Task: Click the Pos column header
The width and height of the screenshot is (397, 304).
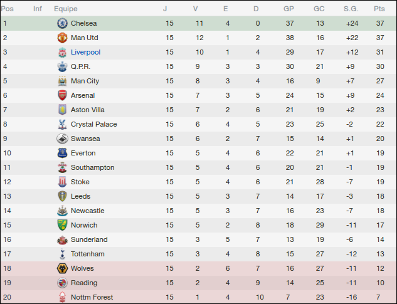Action: coord(8,9)
